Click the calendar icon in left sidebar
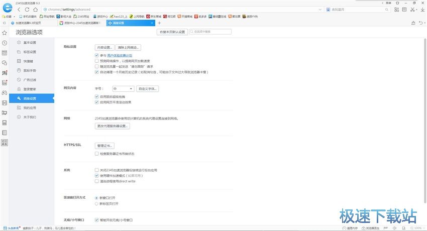The image size is (427, 231). tap(5, 53)
